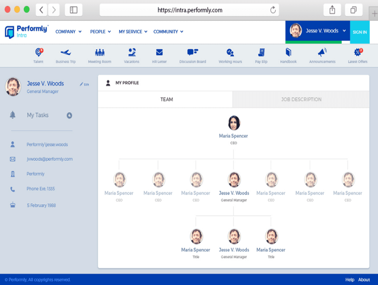Viewport: 378px width, 285px height.
Task: Open the Help link in the footer
Action: click(349, 280)
